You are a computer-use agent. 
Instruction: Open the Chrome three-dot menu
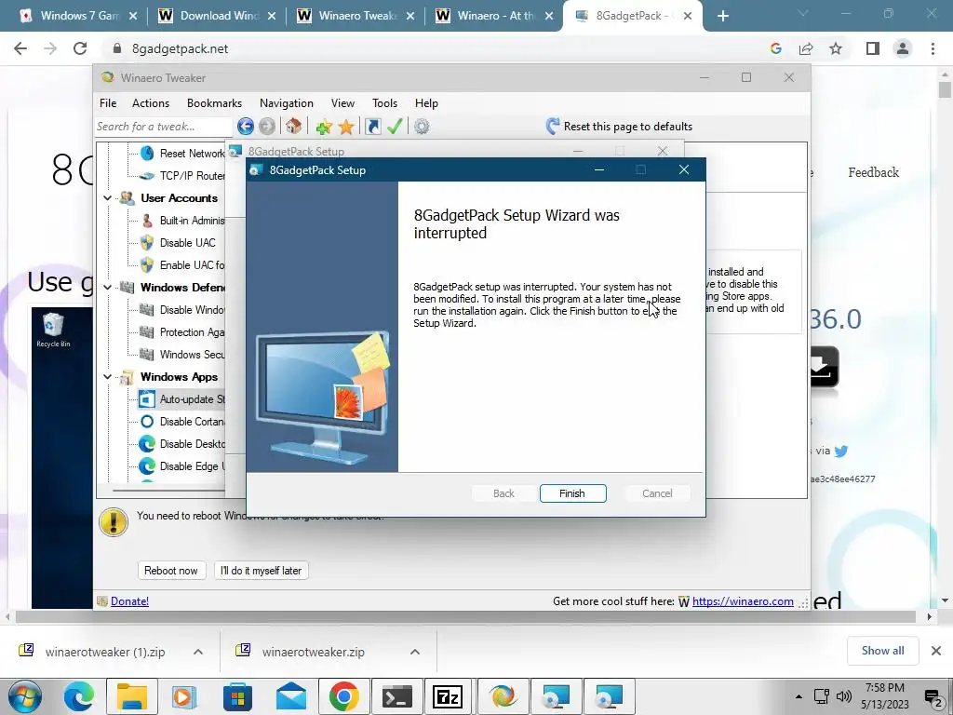(x=933, y=48)
